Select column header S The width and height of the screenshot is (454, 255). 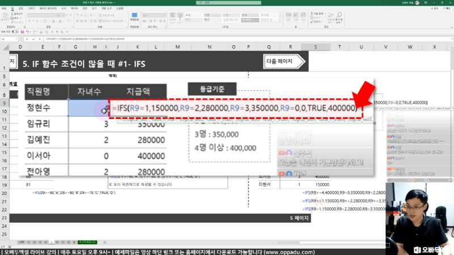(316, 47)
